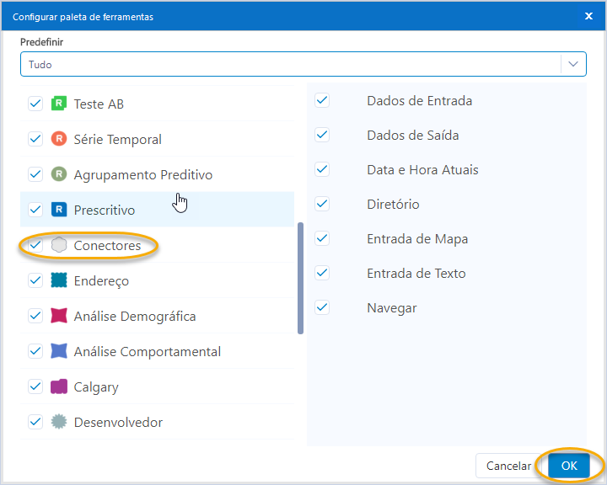Close the Configurar paleta de ferramentas dialog
Screen dimensions: 607x485
[588, 16]
